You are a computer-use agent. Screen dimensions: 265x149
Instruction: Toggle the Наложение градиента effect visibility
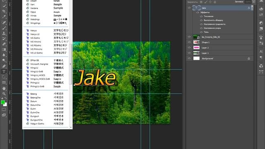[201, 24]
